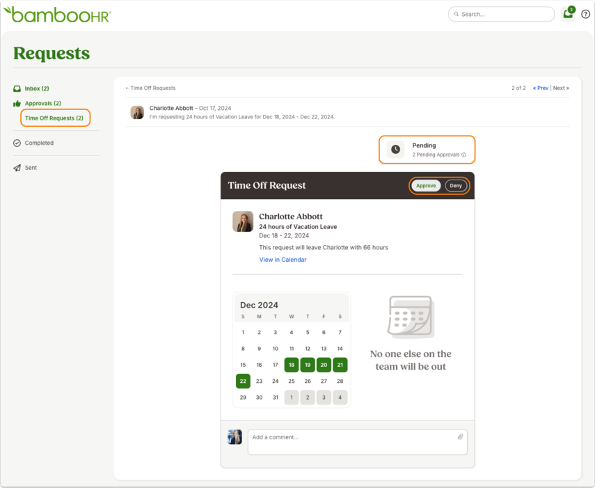Click the No one else on the team message
This screenshot has width=595, height=488.
pos(411,360)
